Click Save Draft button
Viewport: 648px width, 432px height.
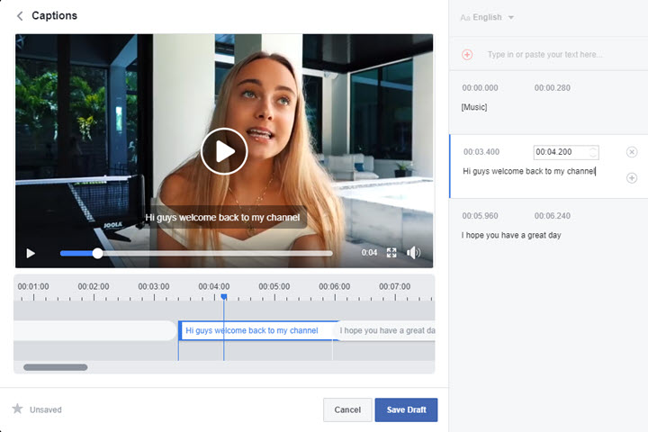[406, 409]
